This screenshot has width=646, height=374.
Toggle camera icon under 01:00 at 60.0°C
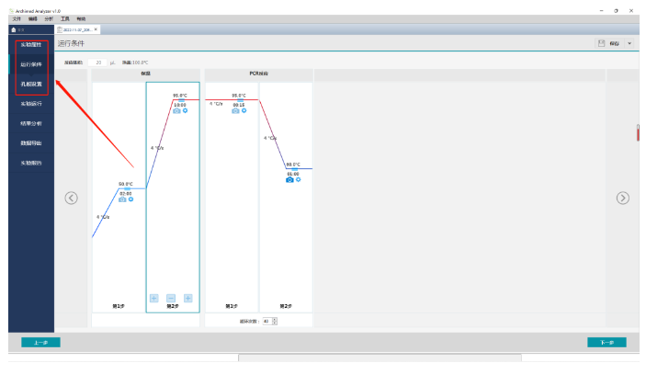point(290,180)
